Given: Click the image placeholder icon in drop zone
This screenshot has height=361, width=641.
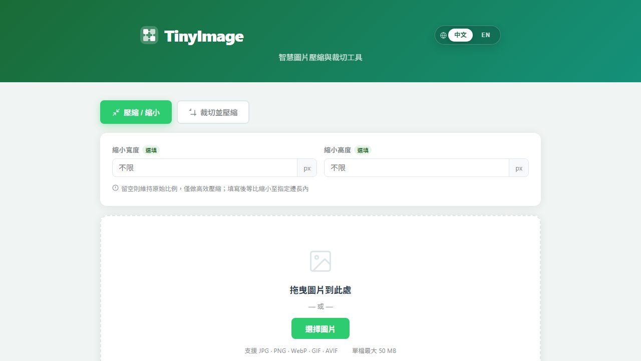Looking at the screenshot, I should pyautogui.click(x=320, y=261).
